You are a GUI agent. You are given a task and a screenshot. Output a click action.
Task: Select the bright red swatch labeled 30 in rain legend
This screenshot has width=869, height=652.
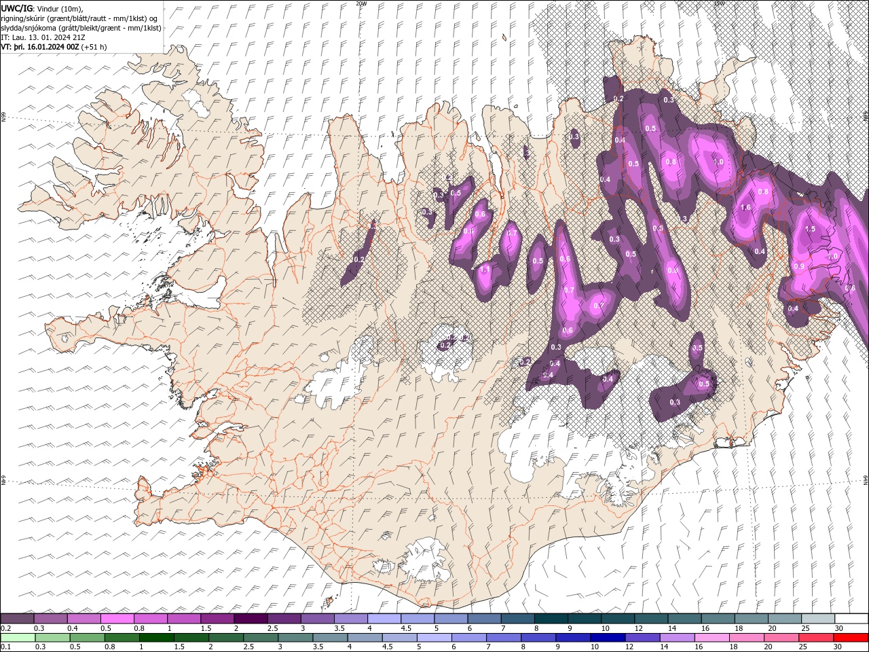pos(850,638)
